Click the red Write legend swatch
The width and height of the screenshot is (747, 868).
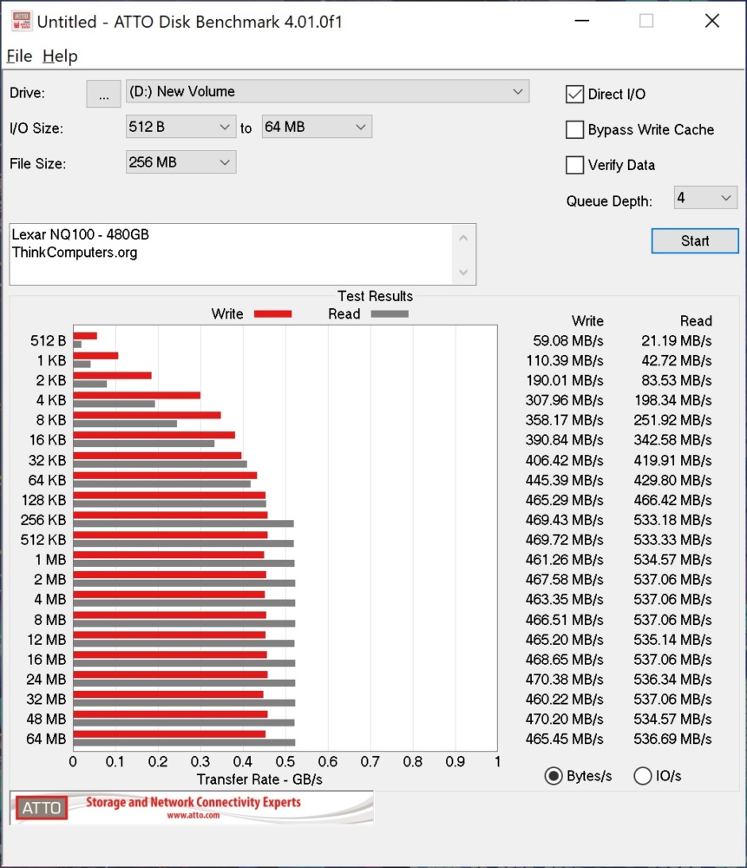272,314
